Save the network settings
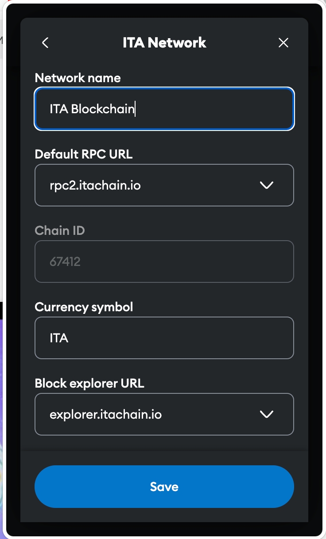Image resolution: width=326 pixels, height=539 pixels. coord(164,487)
